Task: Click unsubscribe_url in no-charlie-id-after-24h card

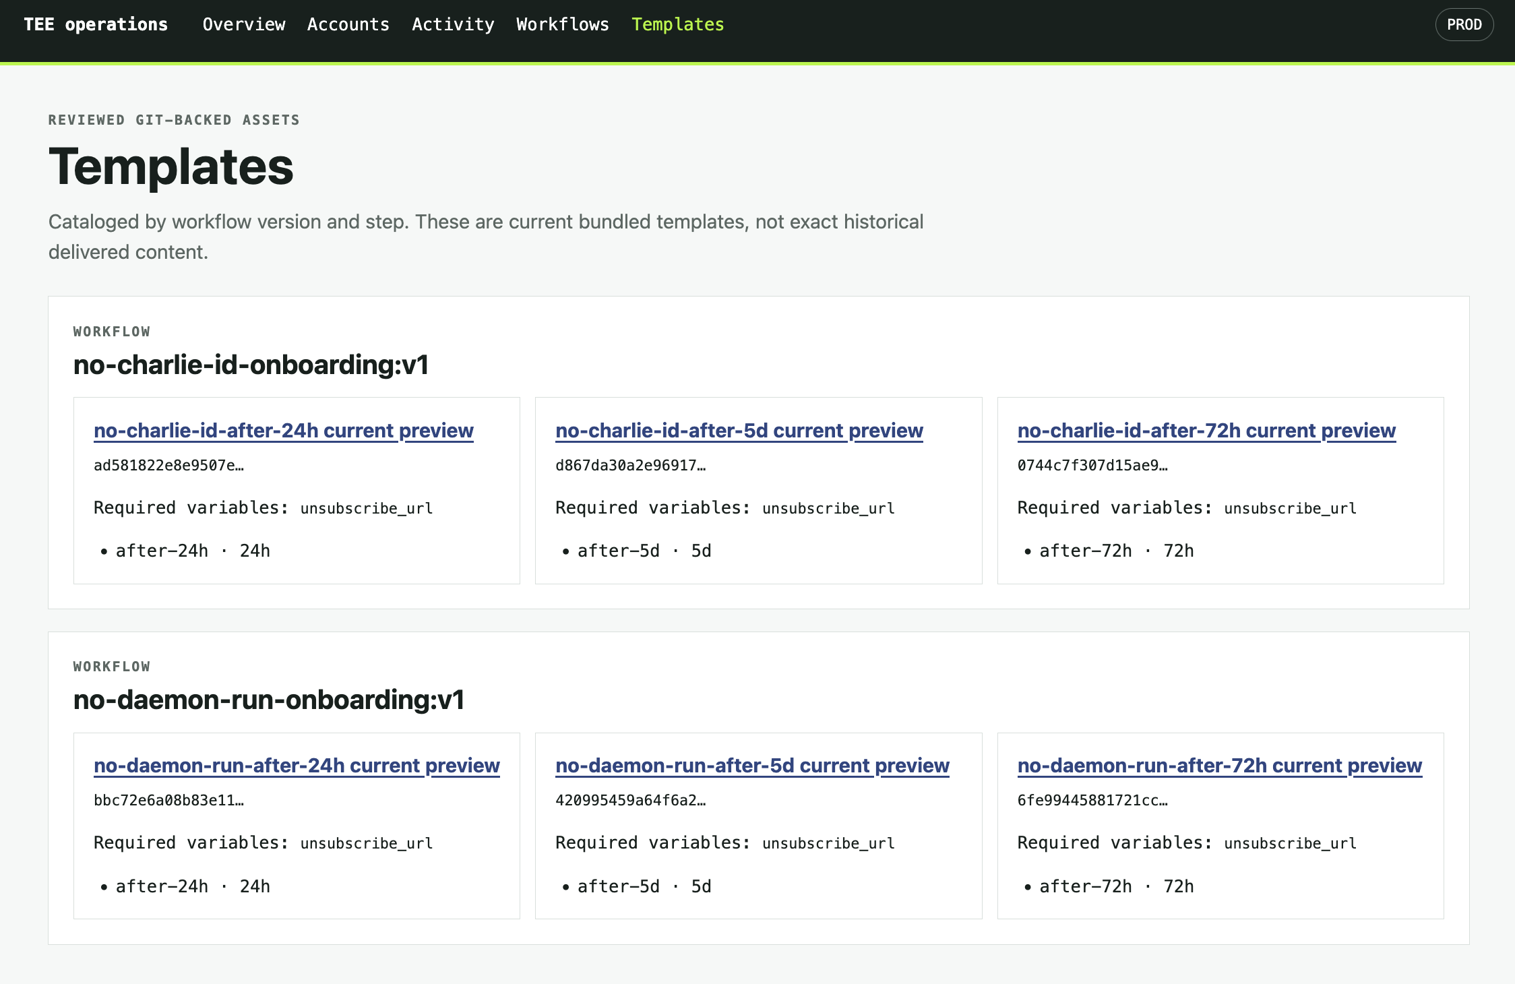Action: [x=367, y=508]
